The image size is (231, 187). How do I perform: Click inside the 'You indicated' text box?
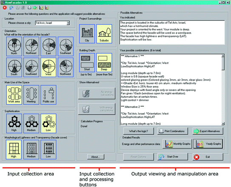click(x=172, y=32)
